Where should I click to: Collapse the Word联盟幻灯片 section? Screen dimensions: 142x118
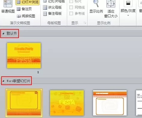3,81
